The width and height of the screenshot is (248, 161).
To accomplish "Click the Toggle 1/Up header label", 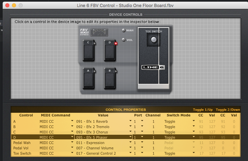I will 203,110.
